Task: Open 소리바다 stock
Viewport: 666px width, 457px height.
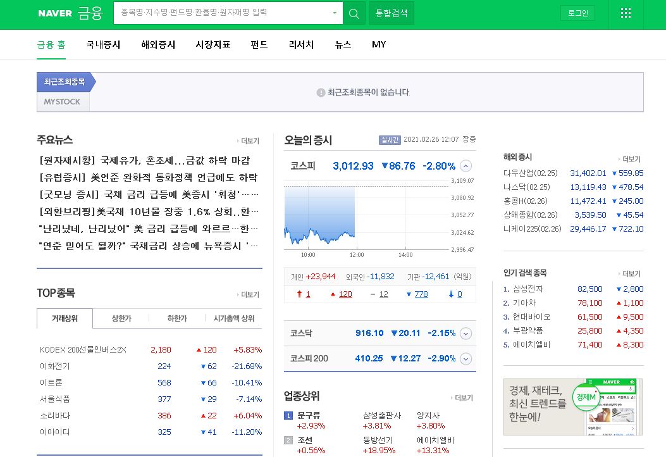Action: coord(55,415)
